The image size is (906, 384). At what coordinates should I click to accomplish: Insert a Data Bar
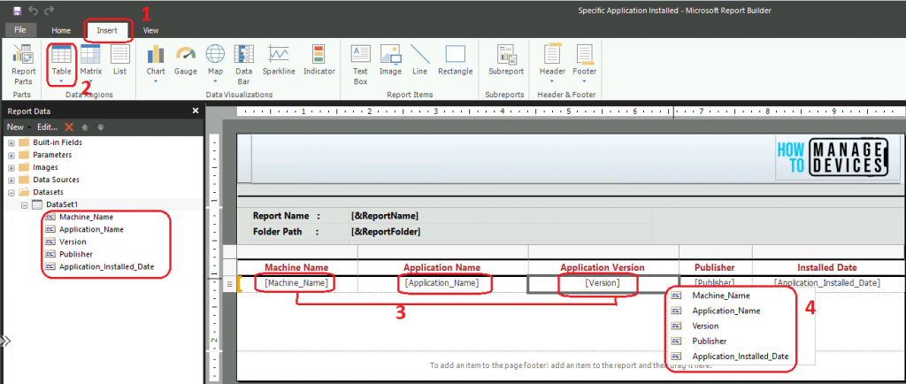click(244, 65)
